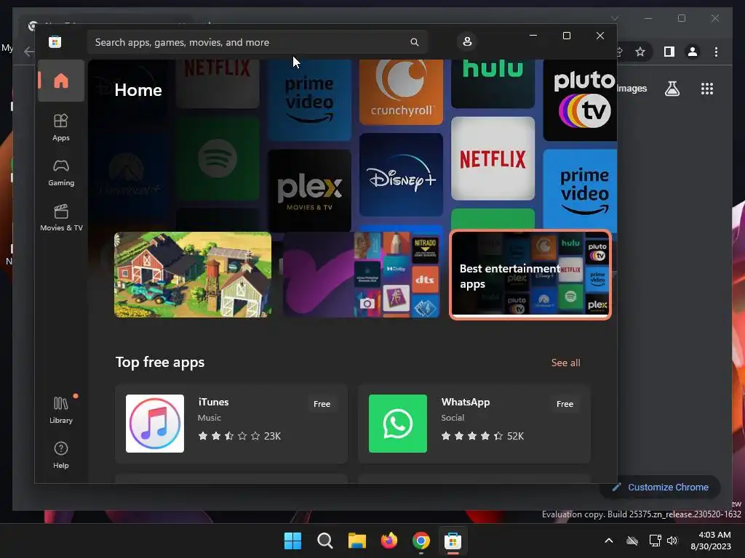The height and width of the screenshot is (558, 745).
Task: Toggle Chrome's side panel icon
Action: pos(669,52)
